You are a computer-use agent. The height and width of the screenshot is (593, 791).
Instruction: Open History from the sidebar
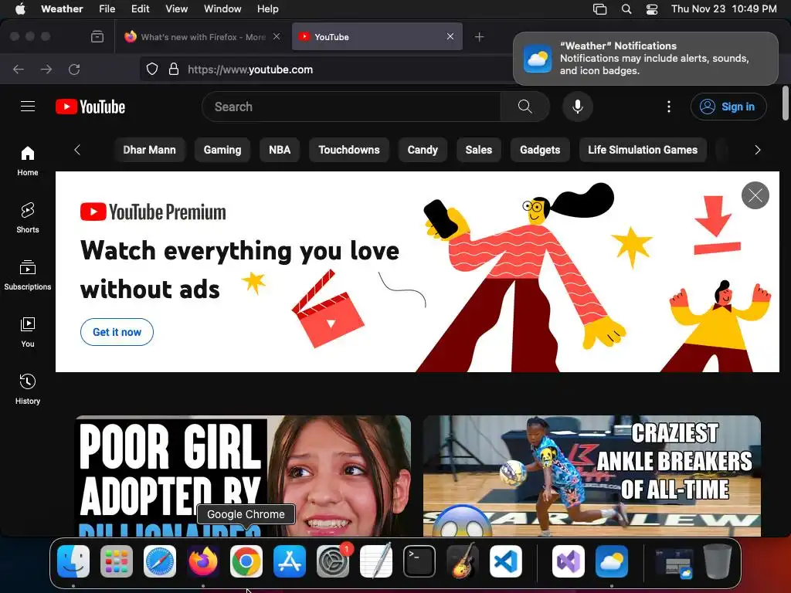pos(28,389)
